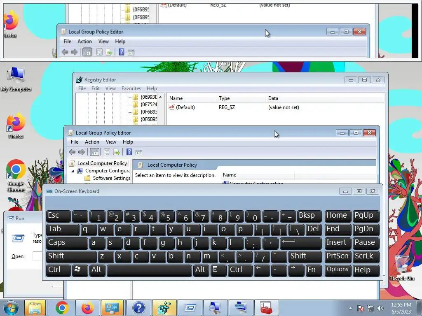422x316 pixels.
Task: Click the Type column header in Registry Editor
Action: pyautogui.click(x=241, y=98)
